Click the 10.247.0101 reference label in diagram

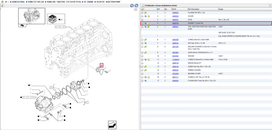click(x=29, y=97)
